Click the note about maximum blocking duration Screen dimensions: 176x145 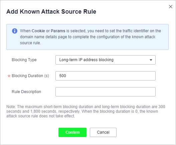pos(86,111)
